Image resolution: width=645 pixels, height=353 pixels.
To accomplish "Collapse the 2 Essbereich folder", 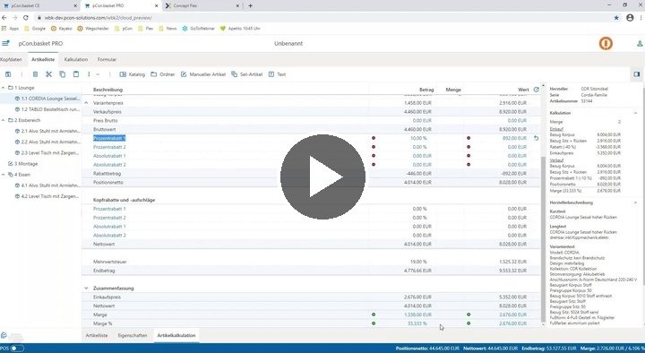I will [4, 120].
